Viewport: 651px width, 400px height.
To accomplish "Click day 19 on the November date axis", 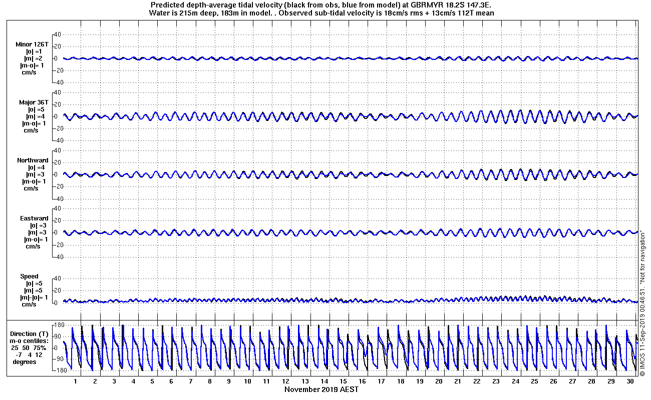I will tap(420, 381).
